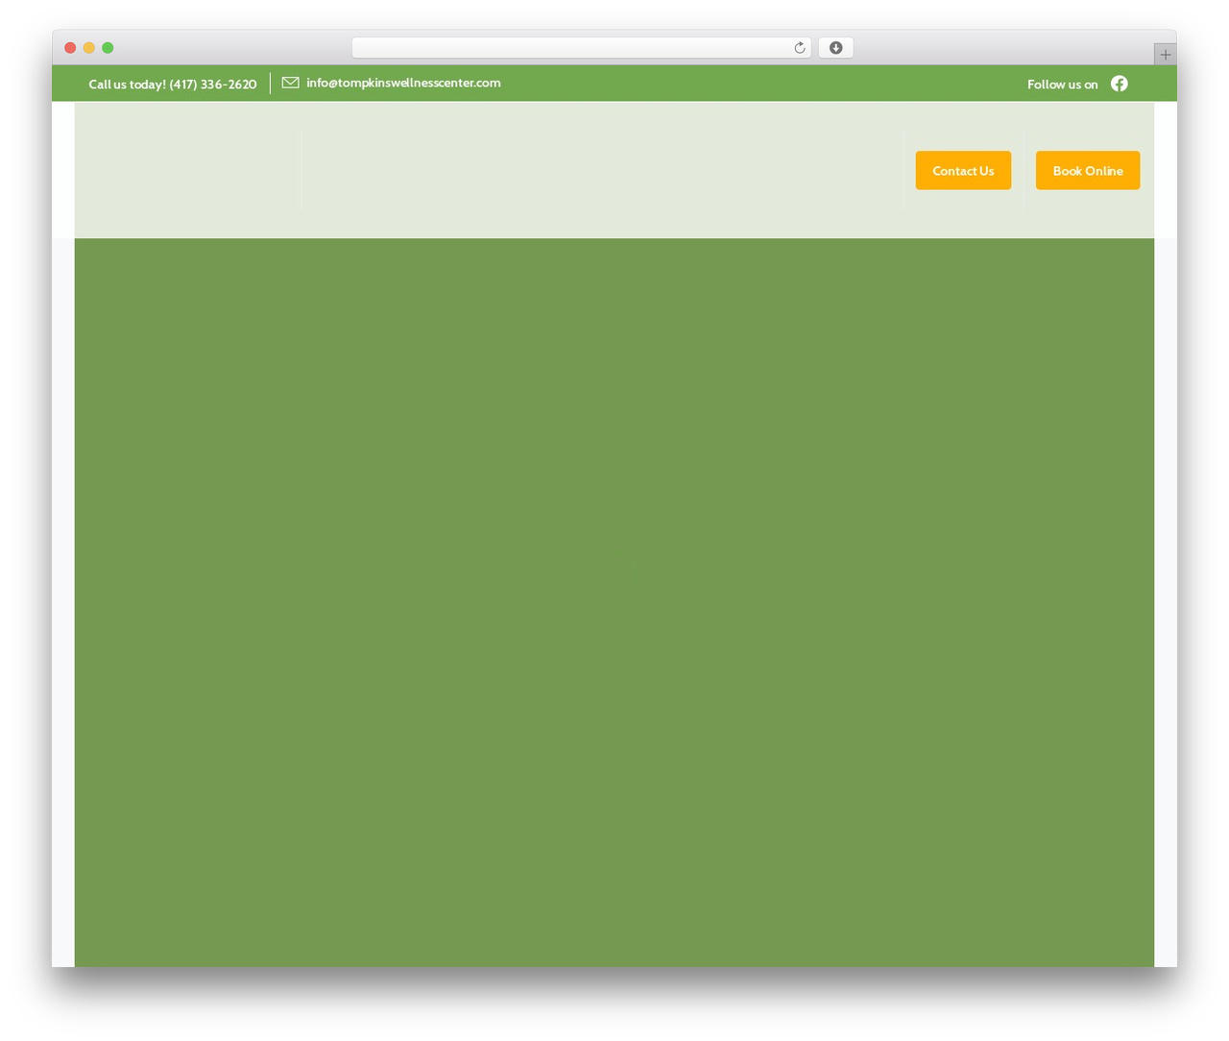Click the Contact Us button
The height and width of the screenshot is (1041, 1229).
click(x=963, y=170)
